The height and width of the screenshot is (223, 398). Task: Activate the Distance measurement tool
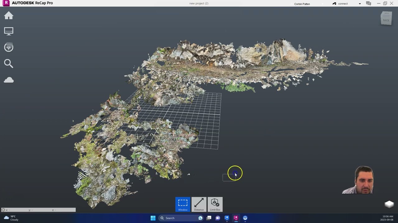click(199, 204)
